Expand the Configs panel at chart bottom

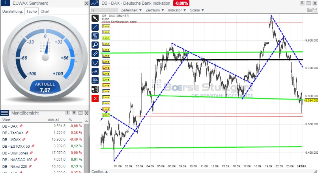click(99, 171)
